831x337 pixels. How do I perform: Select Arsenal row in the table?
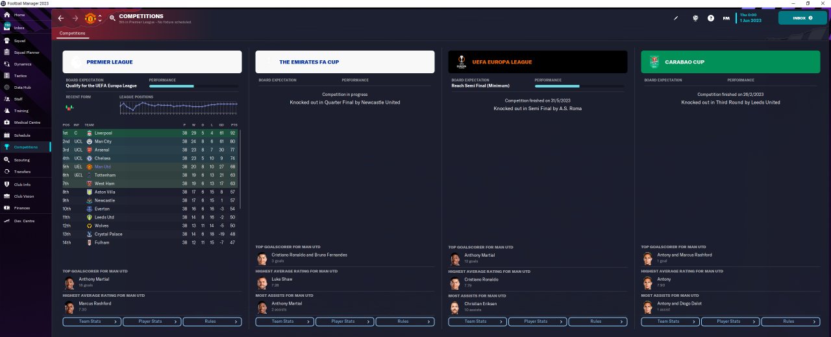pos(151,150)
